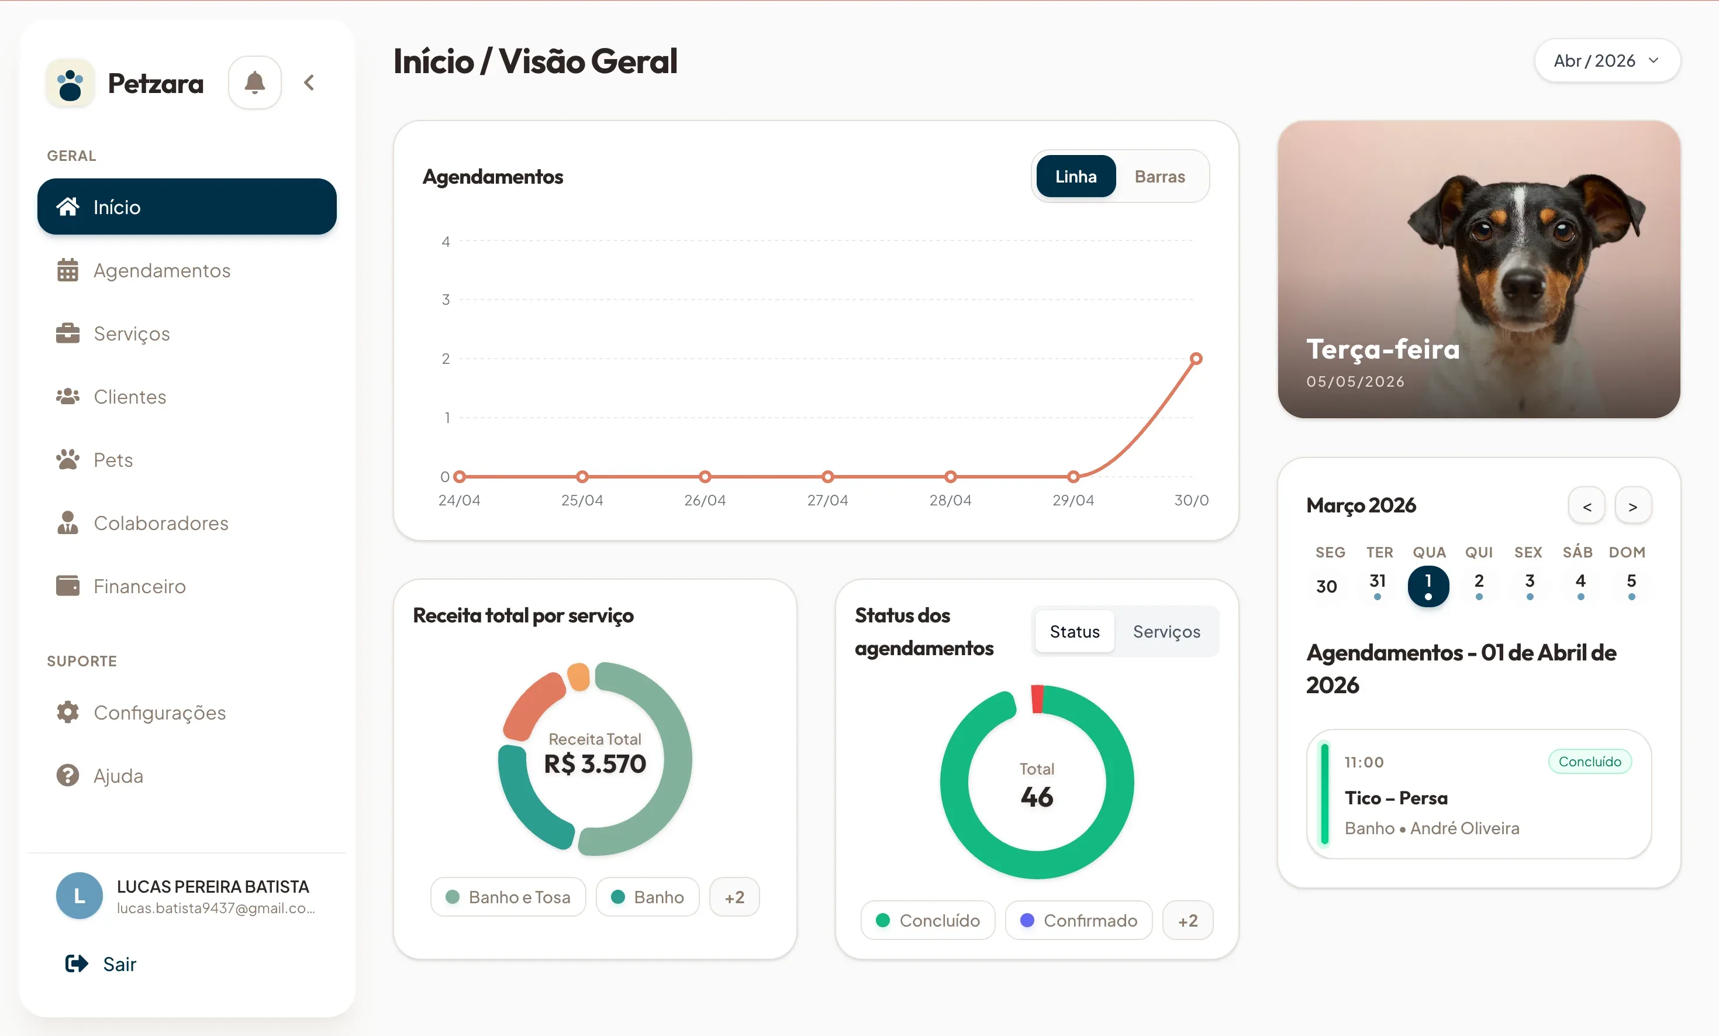This screenshot has height=1036, width=1719.
Task: Expand +2 more statuses legend
Action: pyautogui.click(x=1188, y=920)
